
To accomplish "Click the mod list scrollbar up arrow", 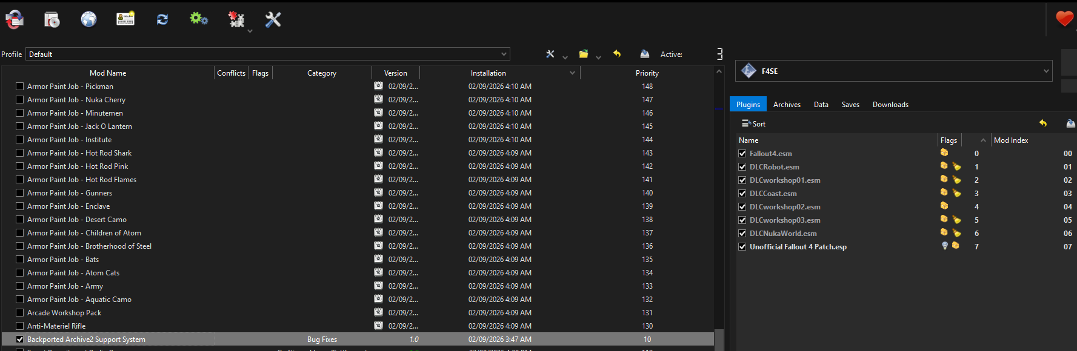I will pyautogui.click(x=719, y=71).
